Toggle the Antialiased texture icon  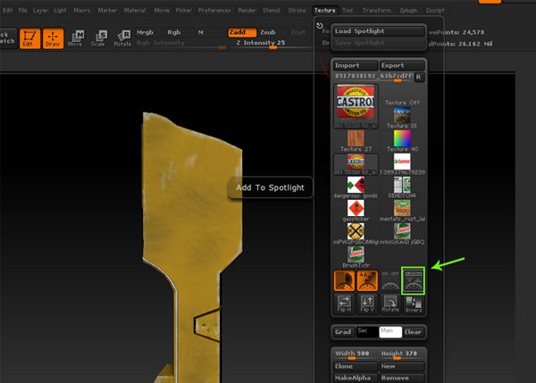(367, 280)
